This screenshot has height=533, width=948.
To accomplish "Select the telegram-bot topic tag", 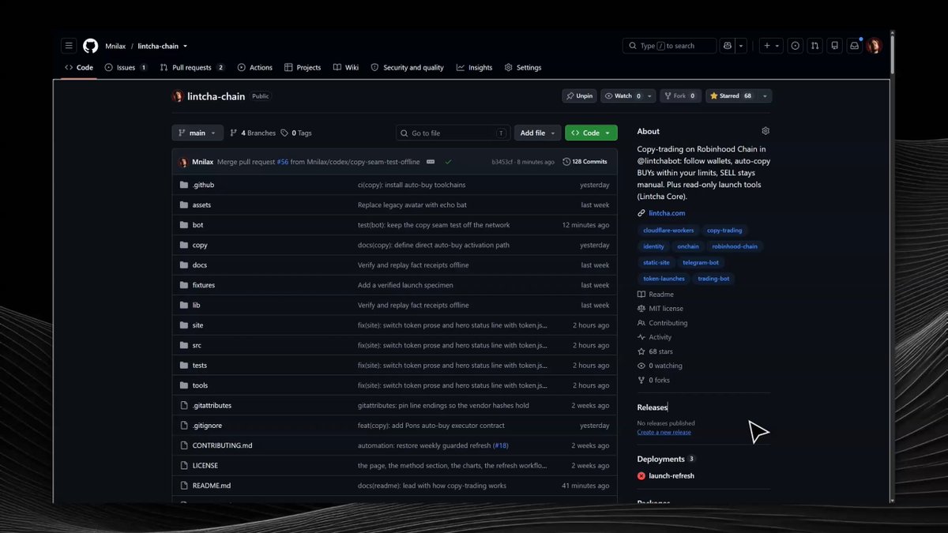I will pyautogui.click(x=701, y=262).
